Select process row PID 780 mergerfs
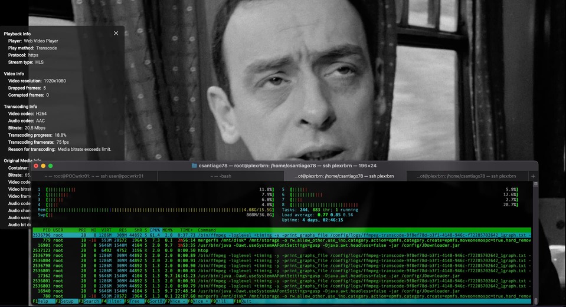Image resolution: width=566 pixels, height=307 pixels. 282,296
